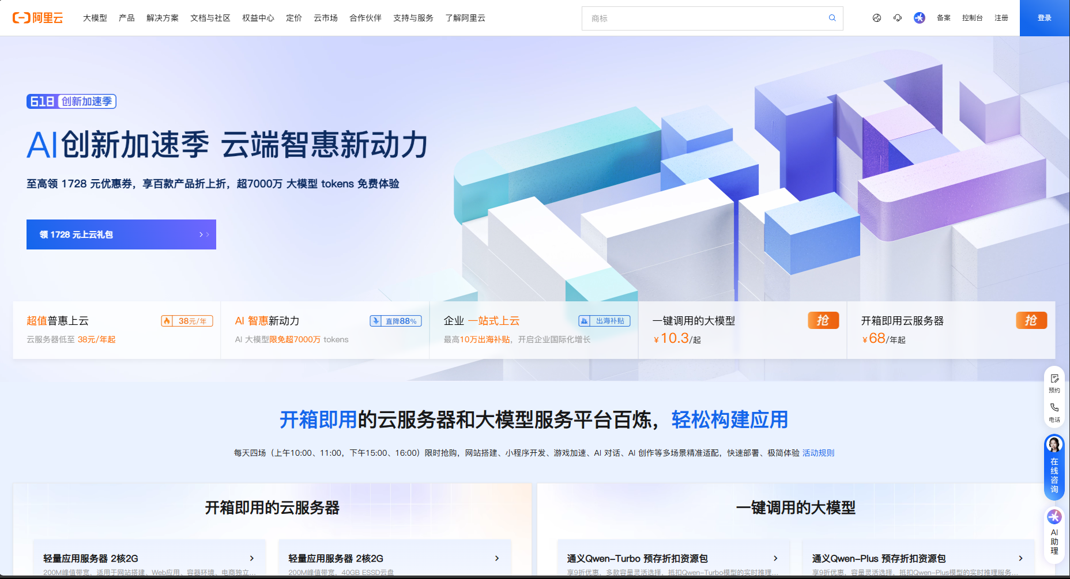Open 支持与服务 menu

coord(413,18)
